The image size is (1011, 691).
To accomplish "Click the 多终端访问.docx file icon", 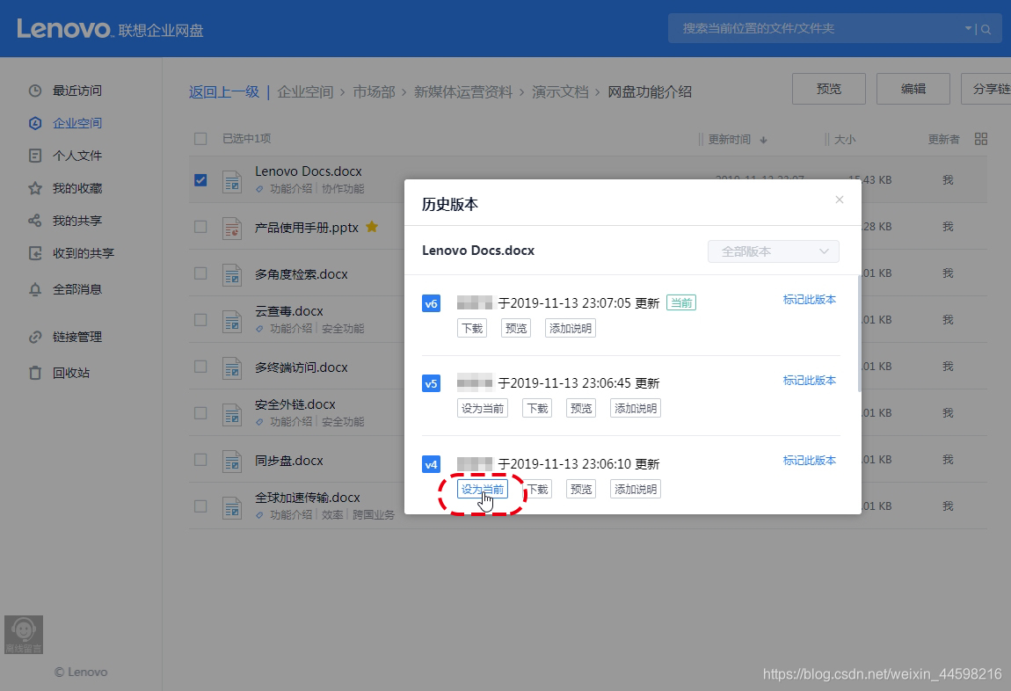I will (x=232, y=368).
